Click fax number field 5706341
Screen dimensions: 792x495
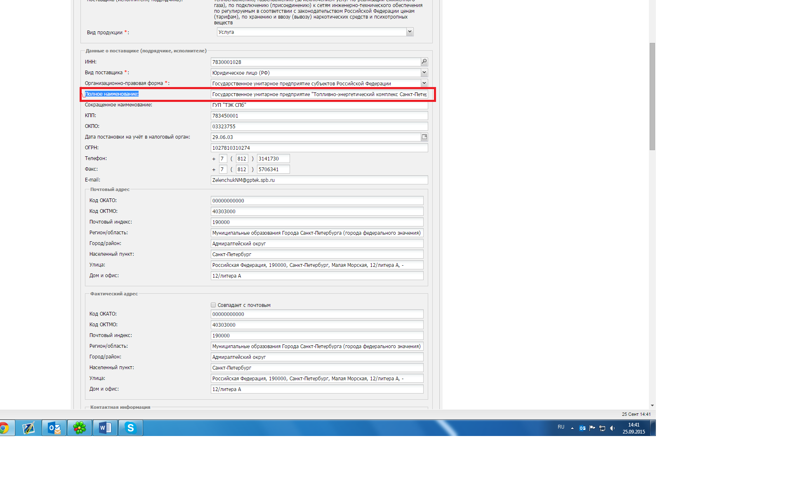[273, 169]
